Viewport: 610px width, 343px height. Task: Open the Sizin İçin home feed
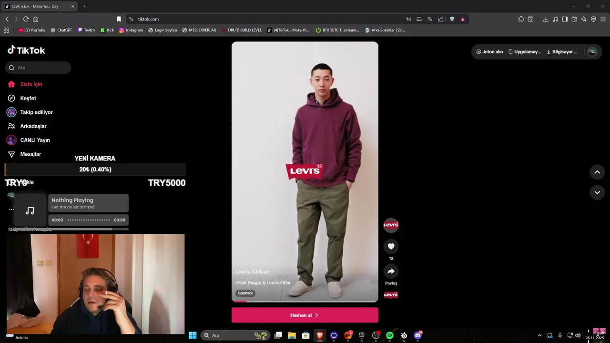tap(31, 84)
